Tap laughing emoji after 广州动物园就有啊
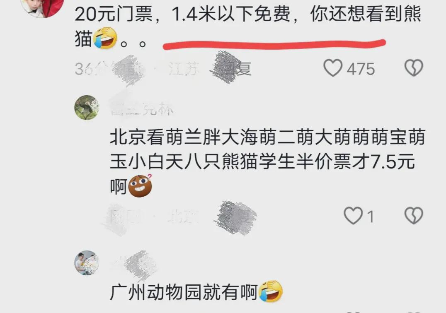446x313 pixels. pyautogui.click(x=271, y=291)
